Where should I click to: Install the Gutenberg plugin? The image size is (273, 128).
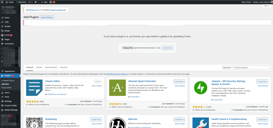96,120
